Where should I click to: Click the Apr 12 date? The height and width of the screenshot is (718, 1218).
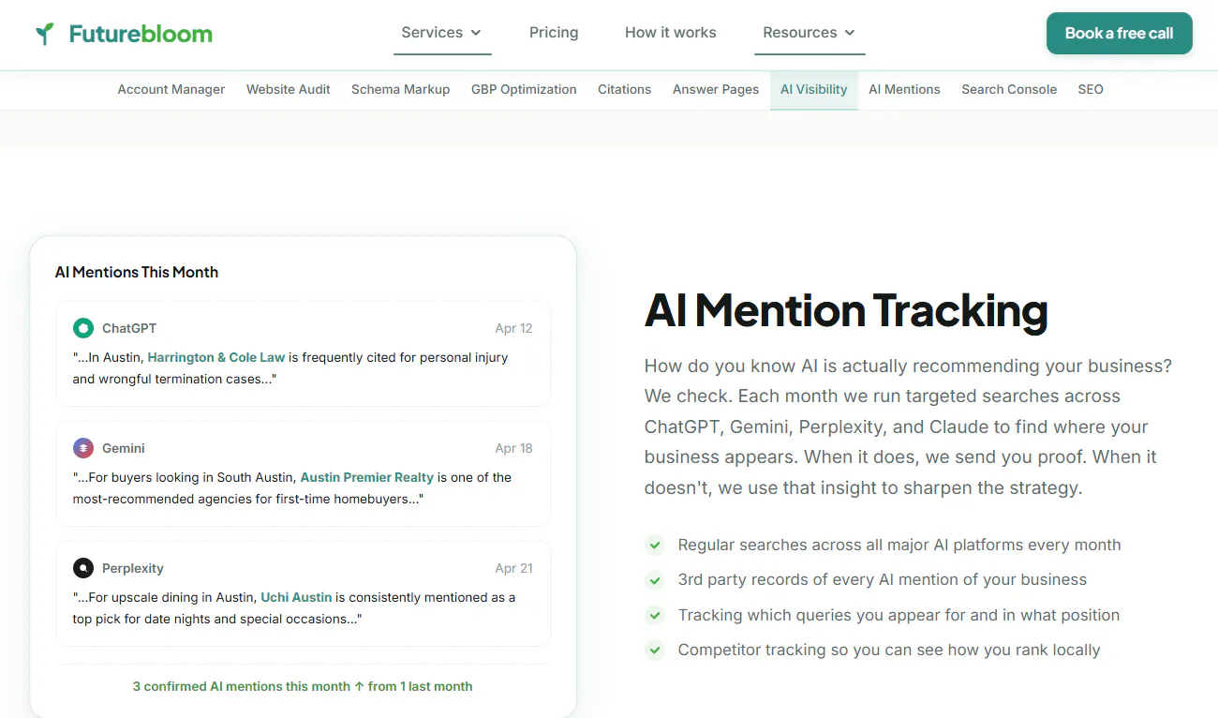point(513,328)
